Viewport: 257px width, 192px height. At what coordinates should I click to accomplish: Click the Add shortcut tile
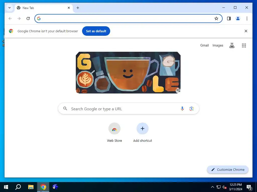click(x=143, y=132)
